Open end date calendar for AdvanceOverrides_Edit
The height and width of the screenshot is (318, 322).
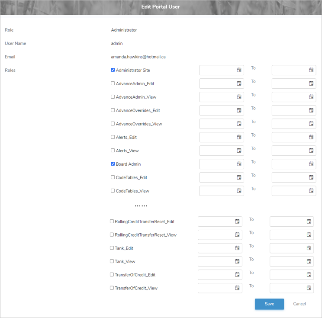311,110
